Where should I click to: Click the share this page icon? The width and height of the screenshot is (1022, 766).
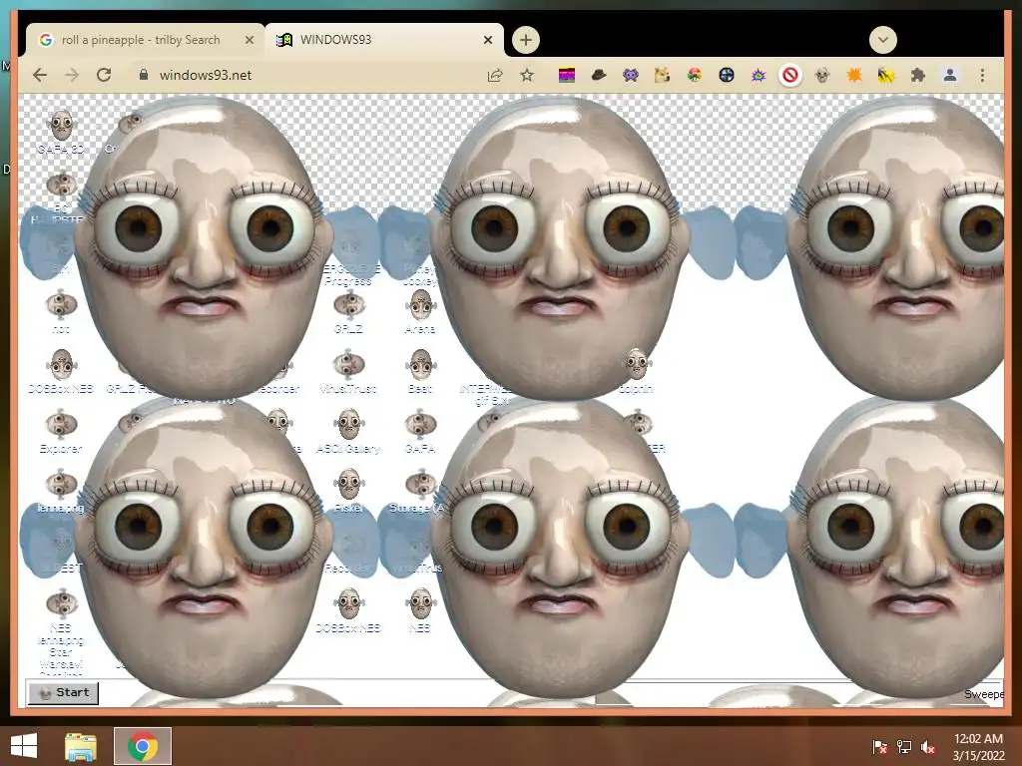pos(495,75)
